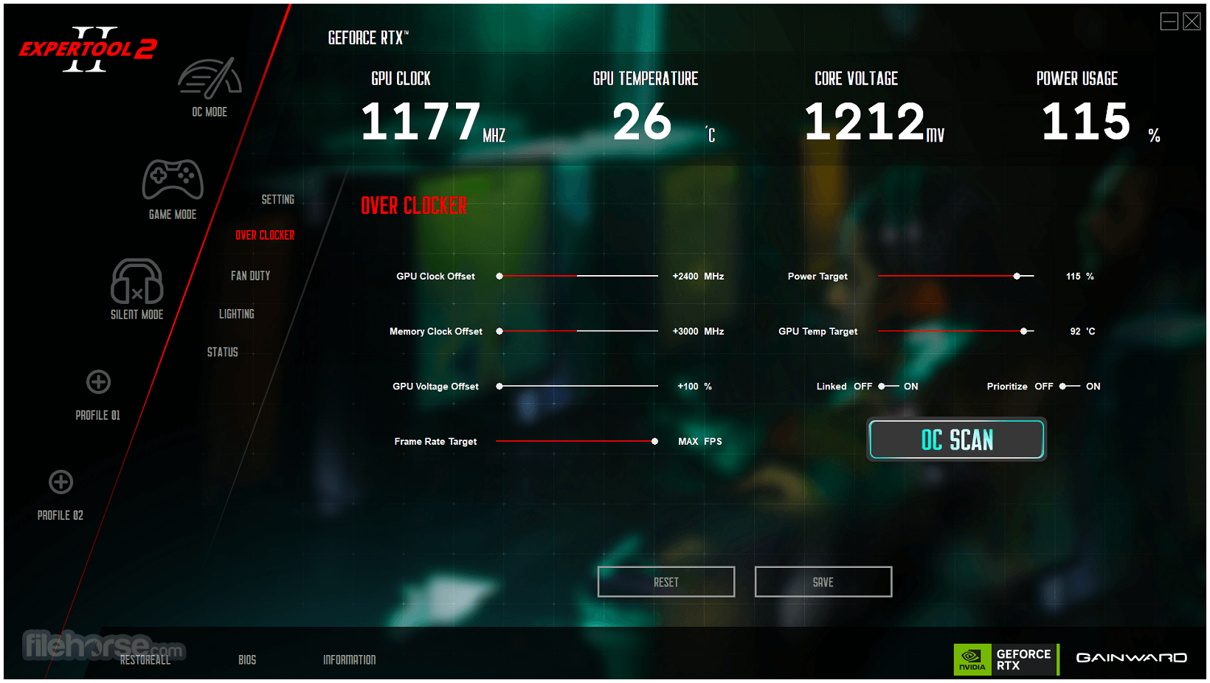The image size is (1210, 683).
Task: Click the GPU Temp Target slider handle
Action: (1023, 332)
